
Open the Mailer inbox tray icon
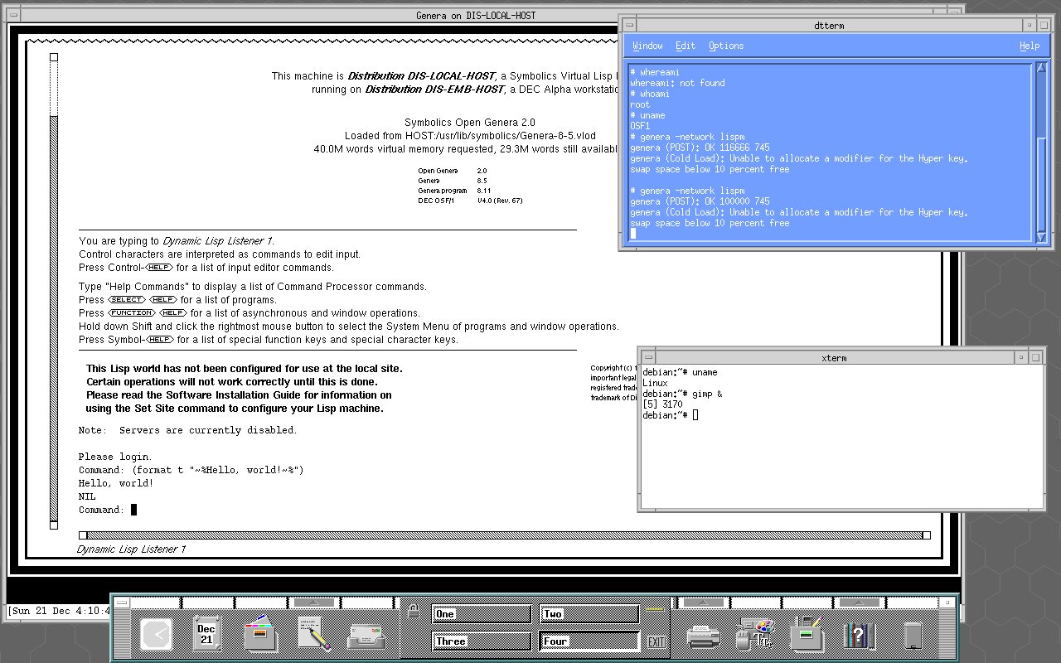365,636
